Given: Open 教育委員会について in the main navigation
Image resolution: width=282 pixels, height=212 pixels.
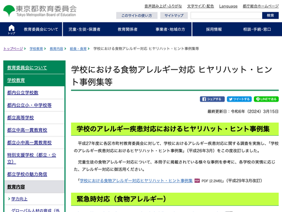Looking at the screenshot, I should pos(41,29).
